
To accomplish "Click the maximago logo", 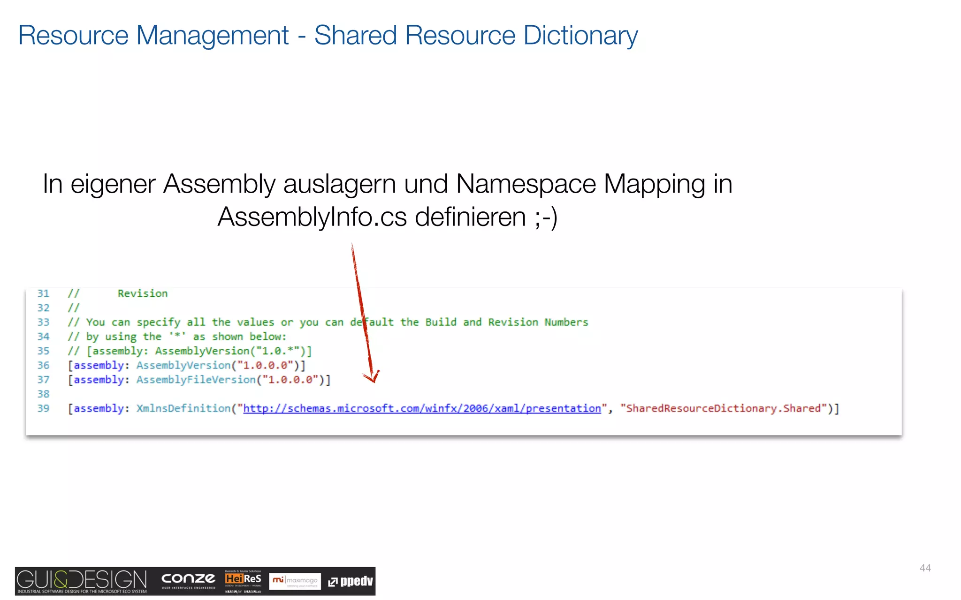I will (x=295, y=581).
